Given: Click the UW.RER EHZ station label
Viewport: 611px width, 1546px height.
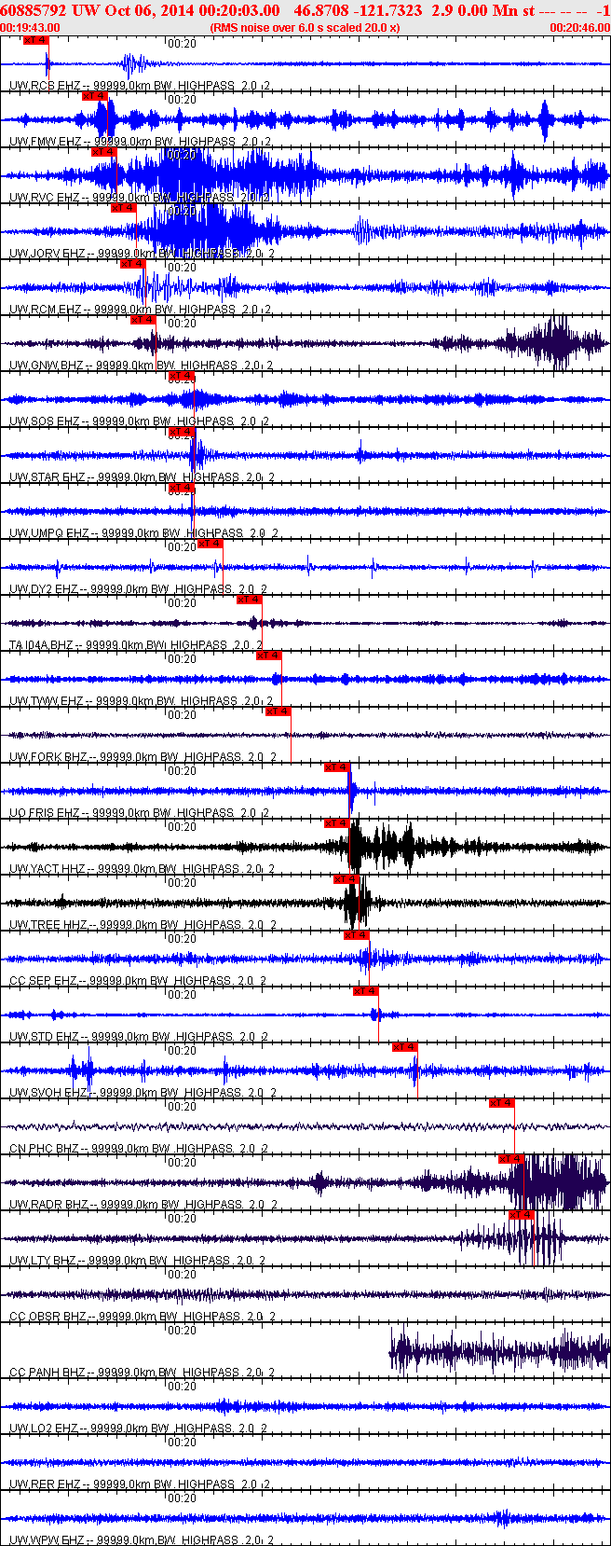Looking at the screenshot, I should coord(45,1484).
